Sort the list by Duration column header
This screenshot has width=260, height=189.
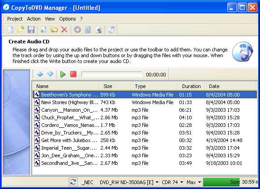tap(192, 86)
